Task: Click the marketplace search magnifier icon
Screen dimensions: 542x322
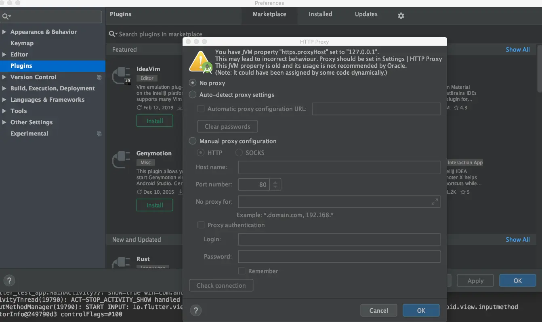Action: click(113, 34)
